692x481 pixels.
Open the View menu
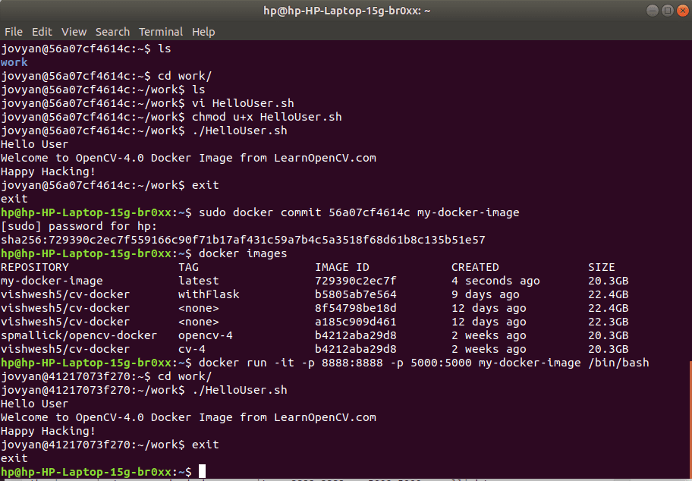(74, 32)
